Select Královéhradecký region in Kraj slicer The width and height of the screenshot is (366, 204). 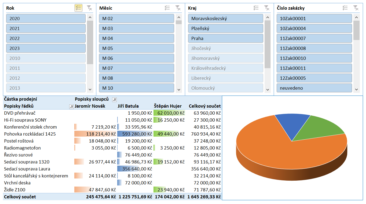pyautogui.click(x=226, y=68)
